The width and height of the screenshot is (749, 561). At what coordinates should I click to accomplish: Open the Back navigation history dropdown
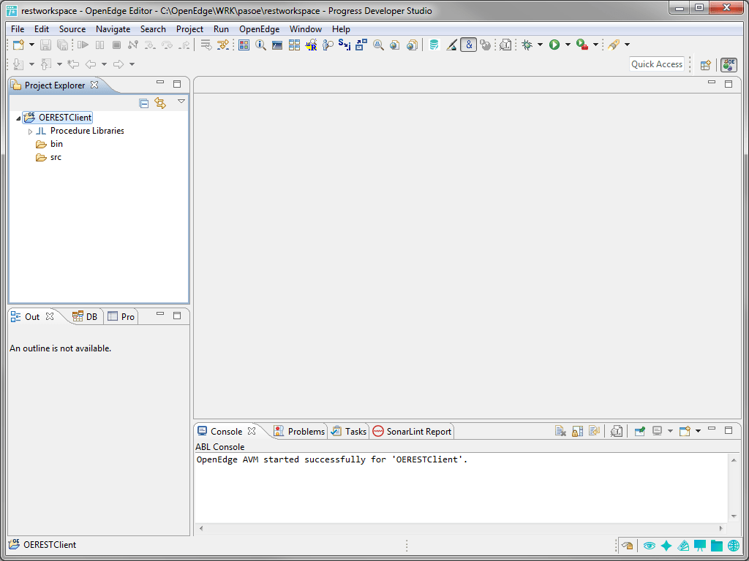(104, 64)
